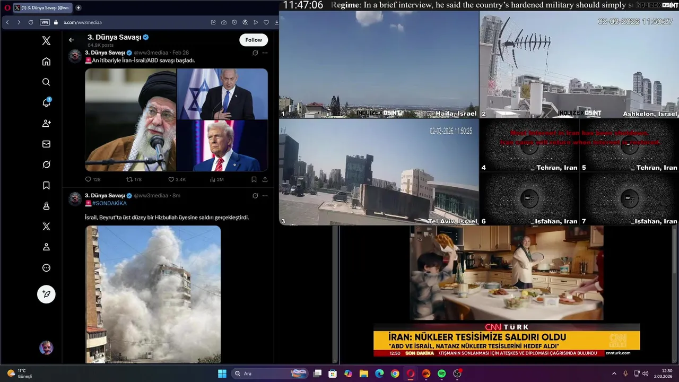Click the taskbar Ara search box
679x382 pixels.
click(x=271, y=374)
